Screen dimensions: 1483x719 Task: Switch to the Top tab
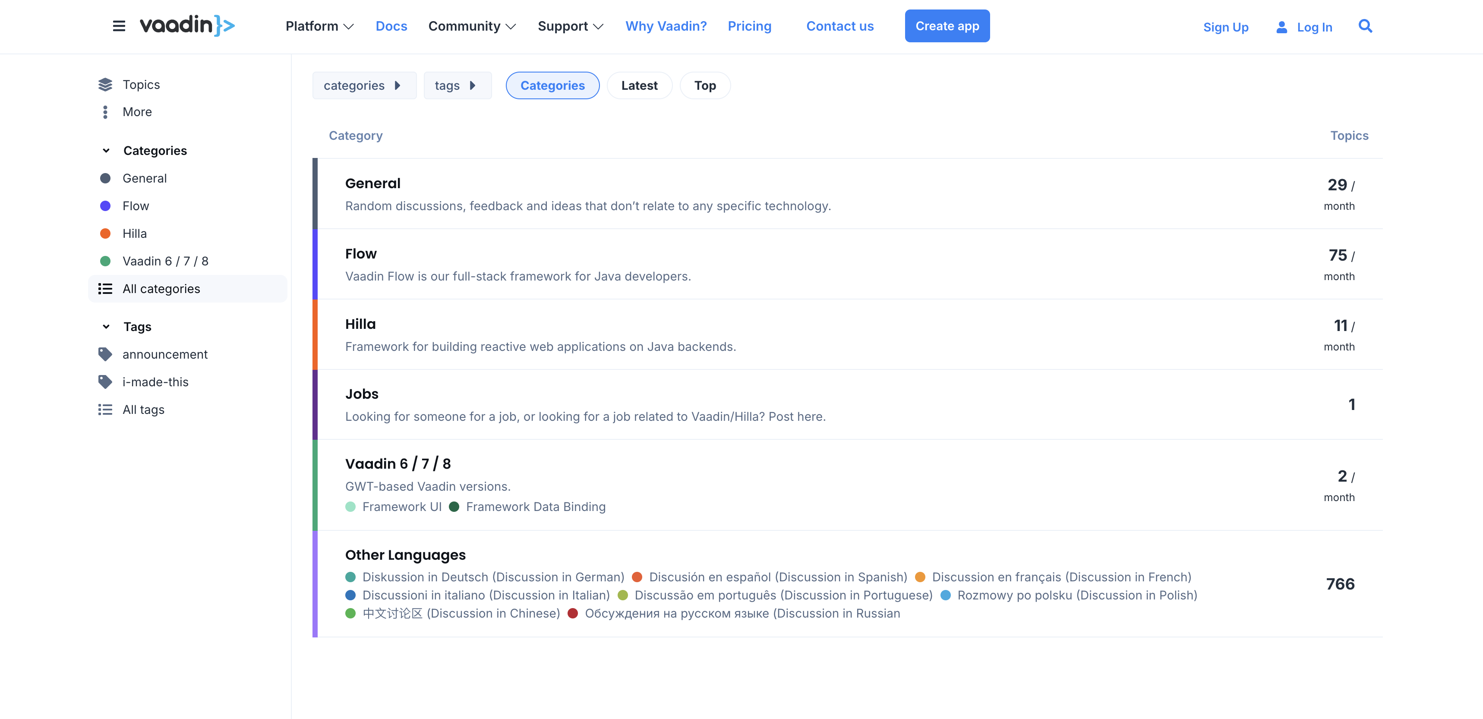(x=705, y=86)
